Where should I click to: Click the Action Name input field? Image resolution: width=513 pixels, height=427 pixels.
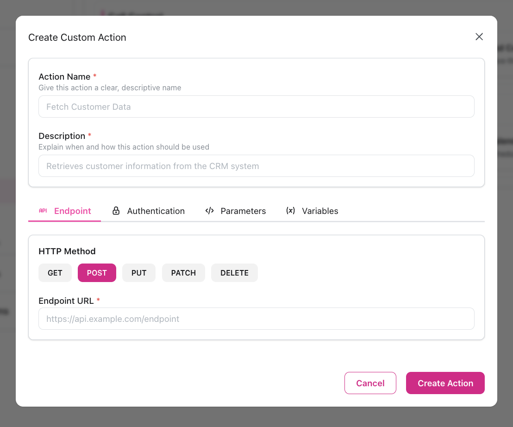pyautogui.click(x=256, y=107)
